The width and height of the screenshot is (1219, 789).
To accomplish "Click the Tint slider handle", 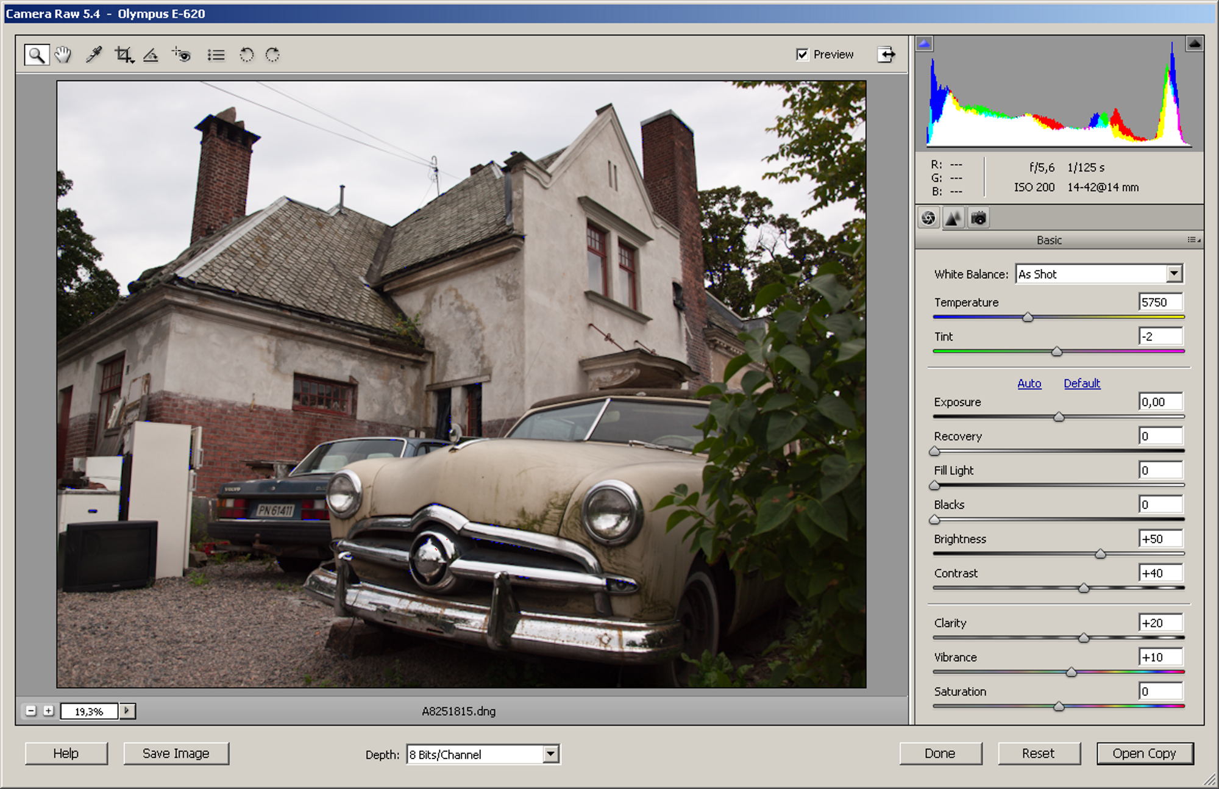I will [1057, 351].
